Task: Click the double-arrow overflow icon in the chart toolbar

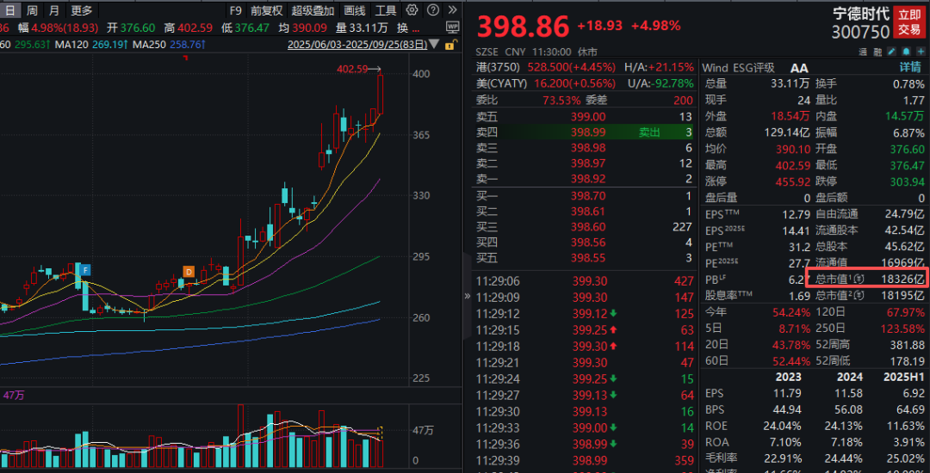Action: click(x=452, y=10)
